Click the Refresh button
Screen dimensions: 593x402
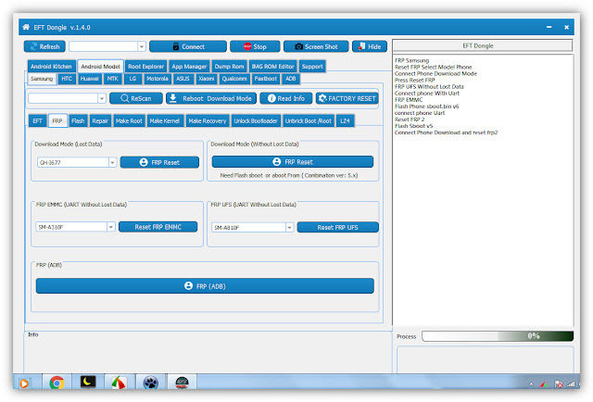coord(44,46)
